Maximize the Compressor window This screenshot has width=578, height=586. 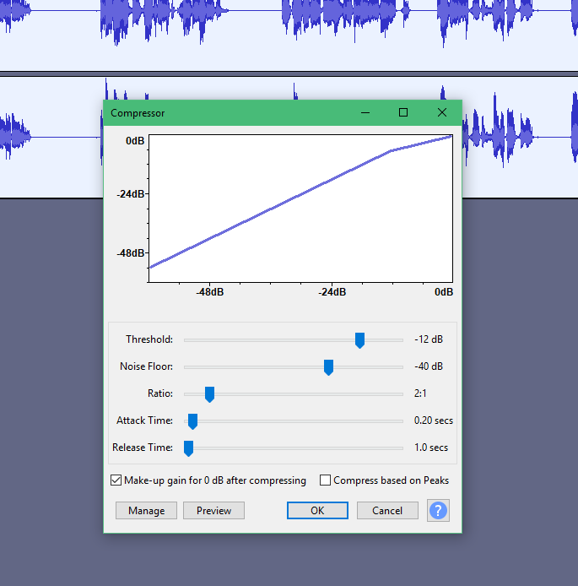click(x=402, y=112)
